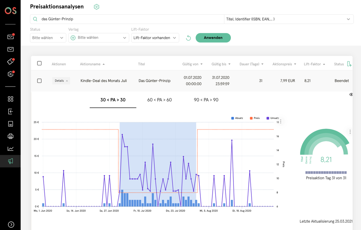The image size is (361, 230).
Task: Click plus circle icon in Verlag filter
Action: (73, 38)
